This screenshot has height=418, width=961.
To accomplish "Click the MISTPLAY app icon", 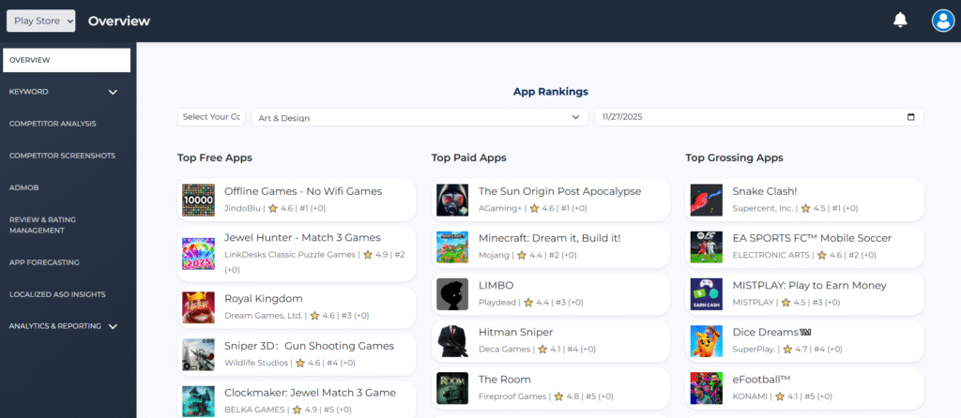I will (x=706, y=294).
